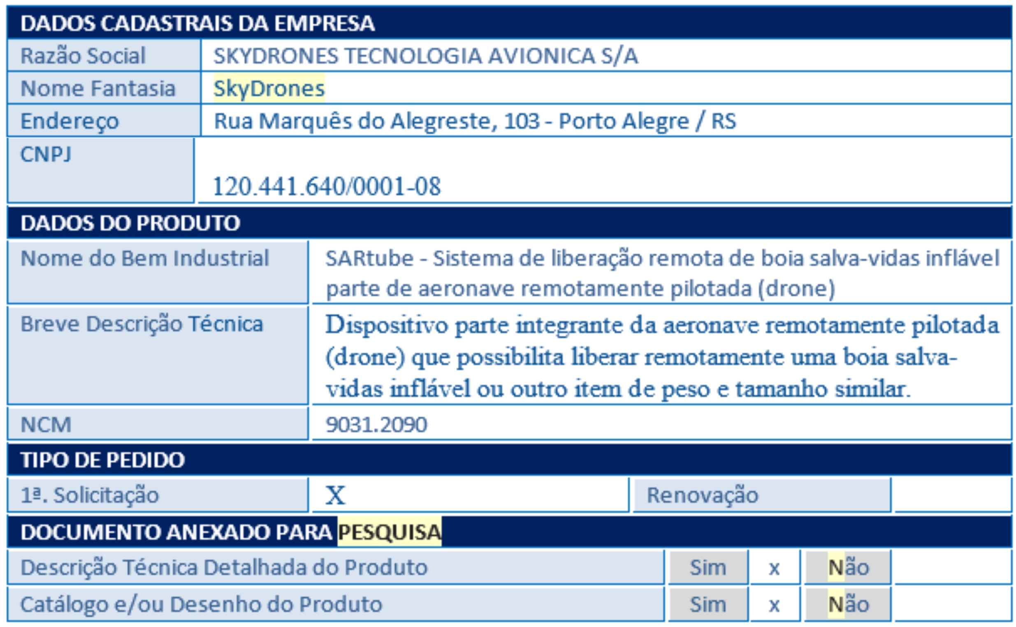Viewport: 1016px width, 627px height.
Task: Click the DADOS CADASTRAIS DA EMPRESA header
Action: [510, 23]
